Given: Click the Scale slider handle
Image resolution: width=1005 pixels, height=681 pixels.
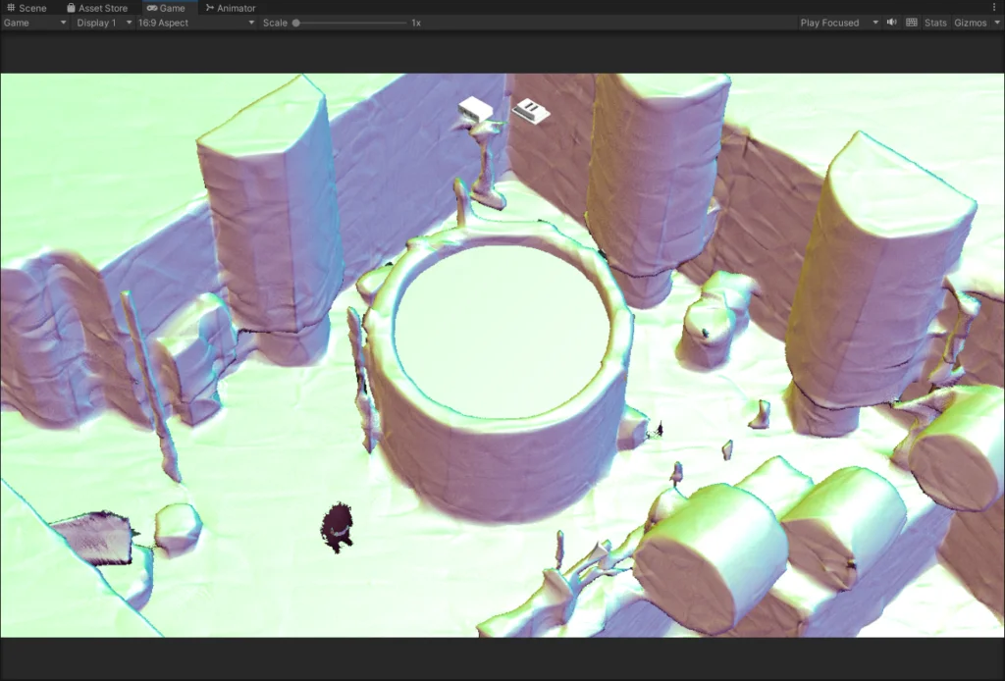Looking at the screenshot, I should coord(296,23).
